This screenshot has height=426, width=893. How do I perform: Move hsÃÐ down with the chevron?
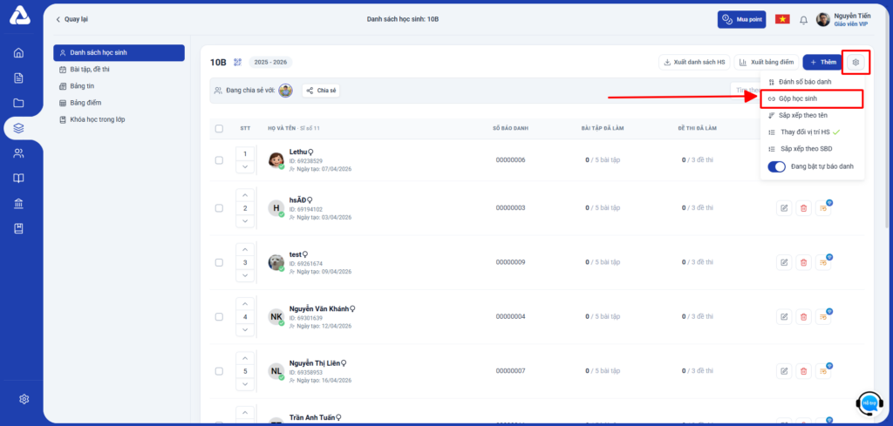pyautogui.click(x=245, y=221)
